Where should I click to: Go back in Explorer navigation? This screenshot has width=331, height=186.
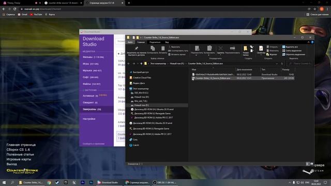pyautogui.click(x=129, y=64)
